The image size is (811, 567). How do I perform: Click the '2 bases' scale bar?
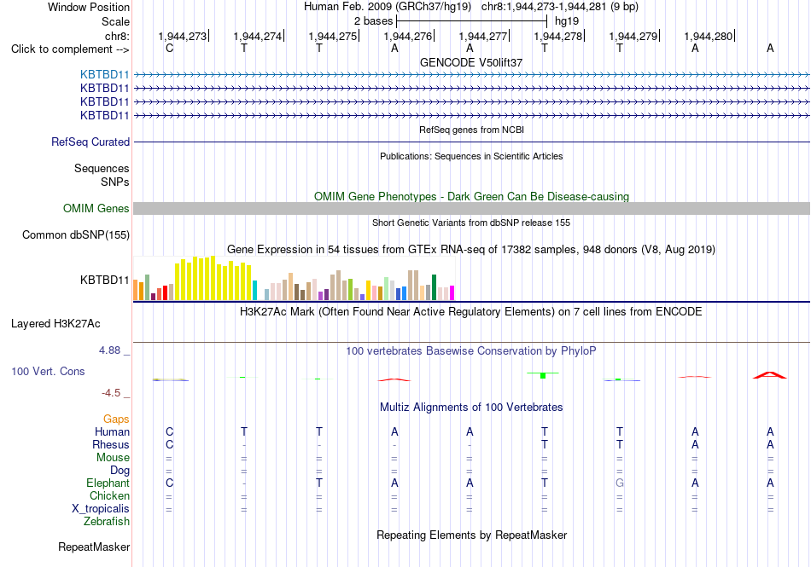pyautogui.click(x=471, y=21)
